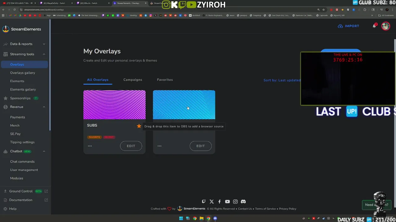Open the external link icon beside Documentation
This screenshot has width=396, height=222.
coord(46,200)
